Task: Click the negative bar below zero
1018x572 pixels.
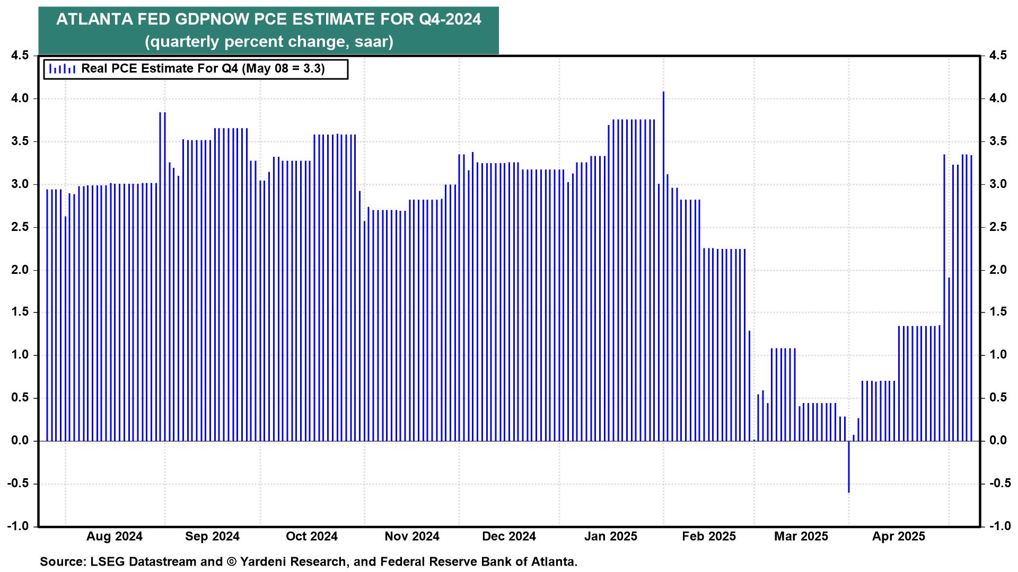Action: [x=849, y=467]
